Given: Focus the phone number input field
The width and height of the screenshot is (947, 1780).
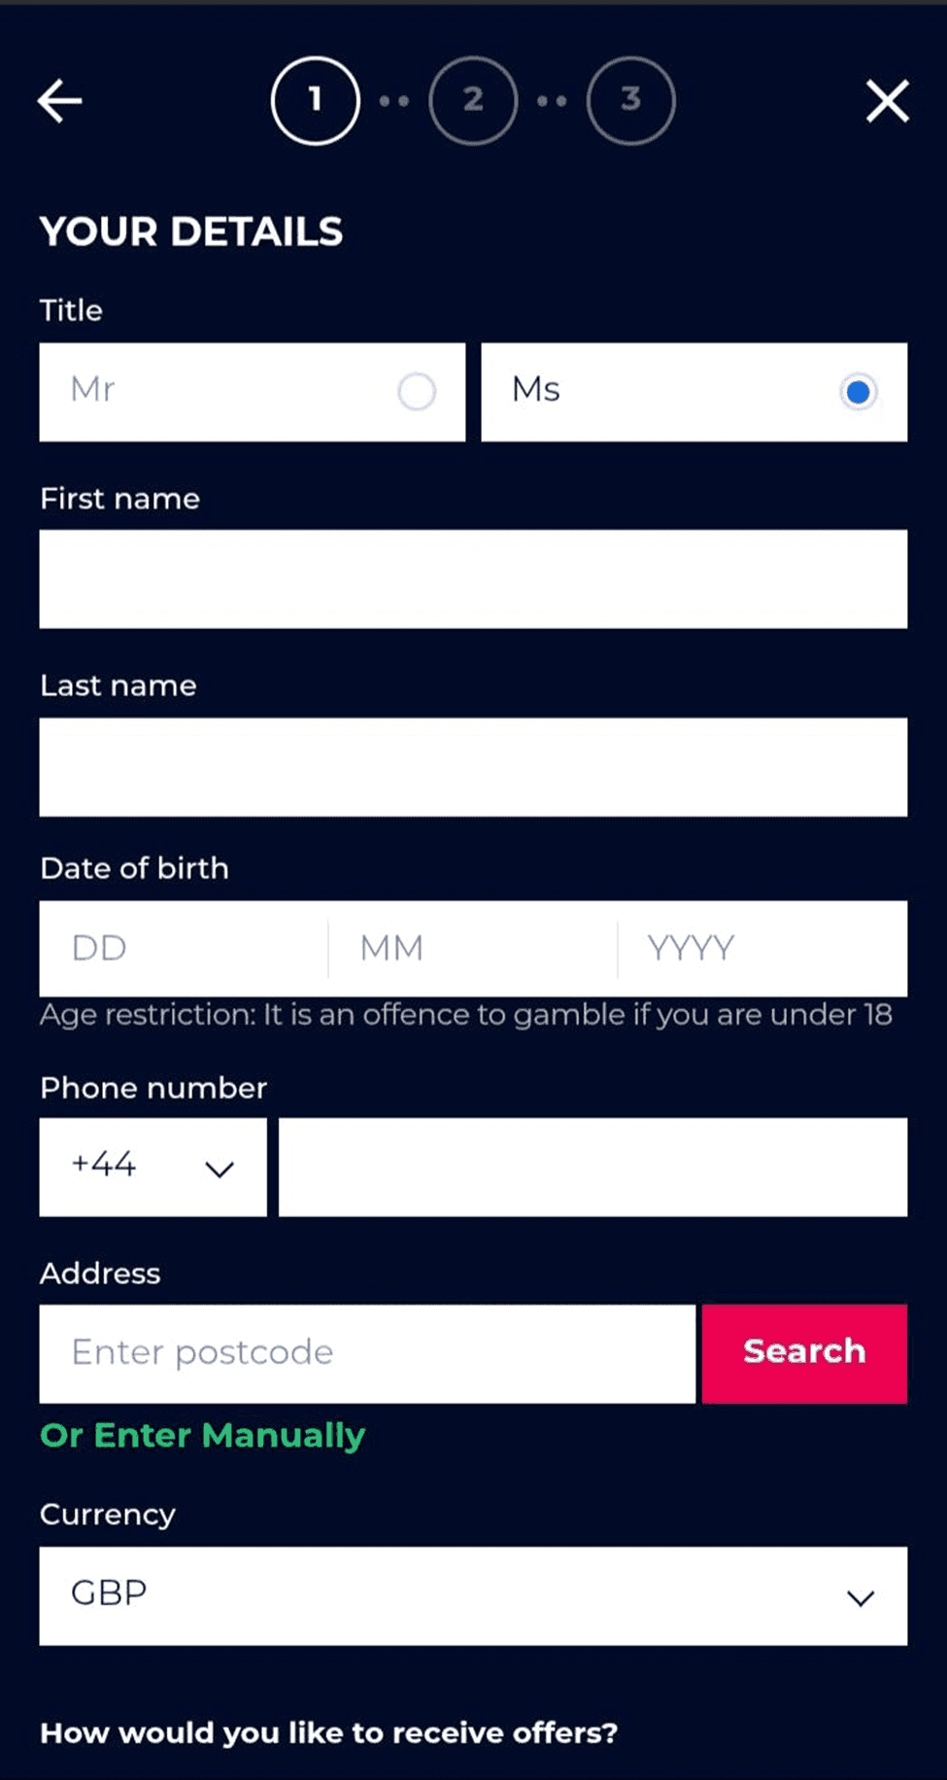Looking at the screenshot, I should click(592, 1167).
